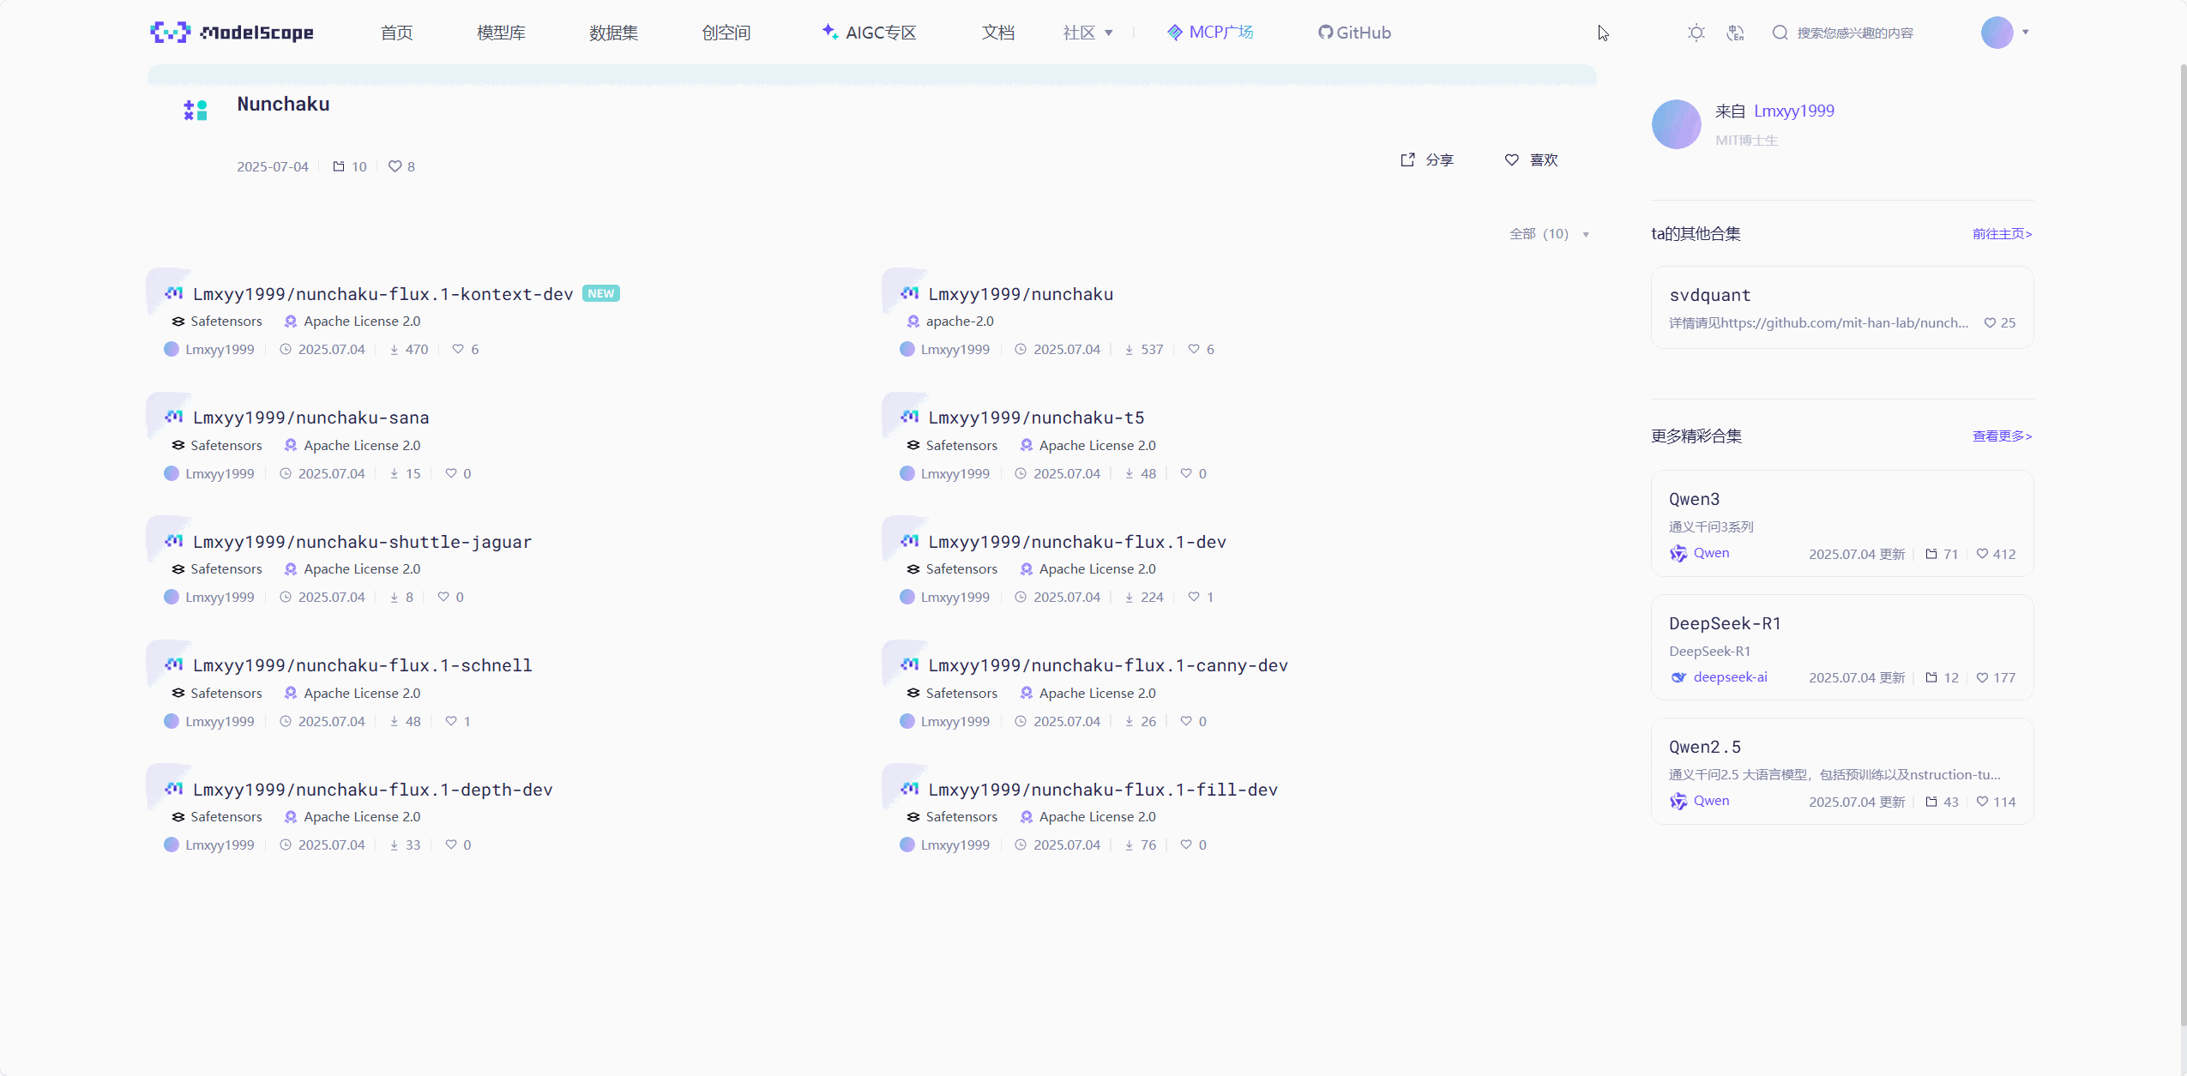Click the deepseek-ai organization icon
The width and height of the screenshot is (2187, 1076).
pyautogui.click(x=1678, y=677)
